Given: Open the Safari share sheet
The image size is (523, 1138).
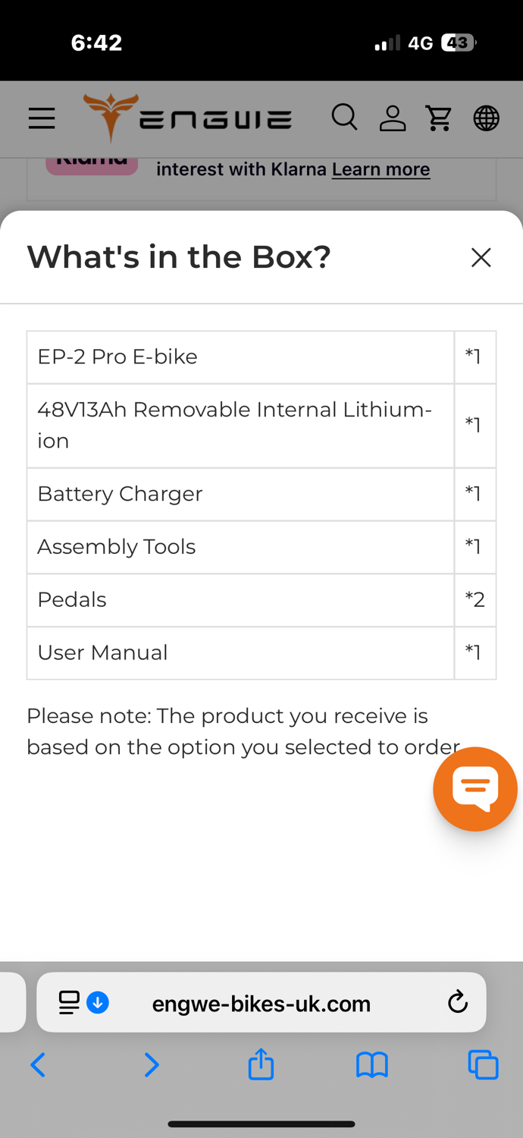Looking at the screenshot, I should [x=261, y=1064].
